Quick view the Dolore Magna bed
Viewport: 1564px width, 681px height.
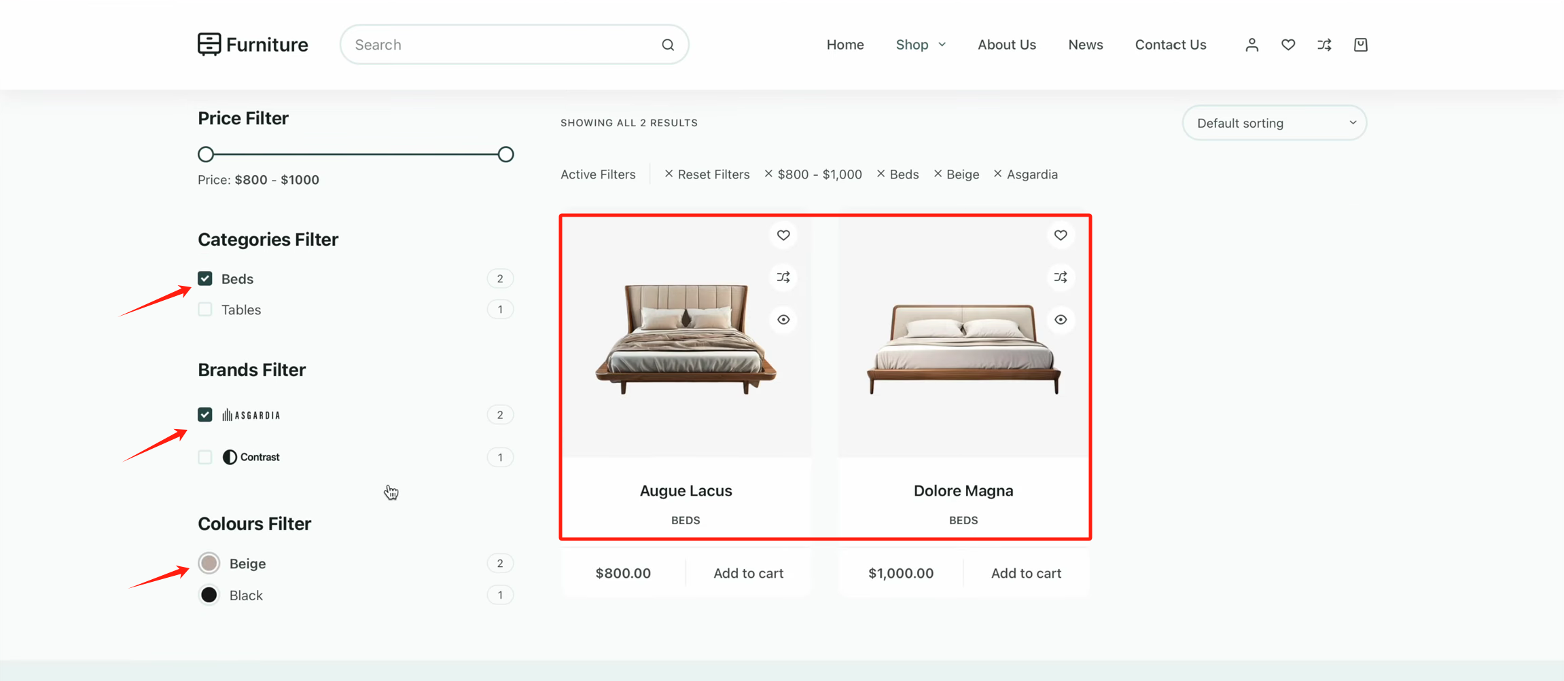(1061, 320)
